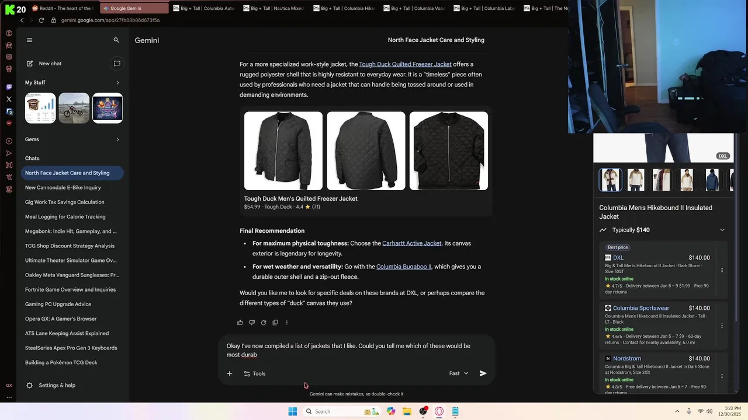This screenshot has width=748, height=420.
Task: Follow the Tough Duck Quilted Freezer Jacket link
Action: (x=405, y=64)
